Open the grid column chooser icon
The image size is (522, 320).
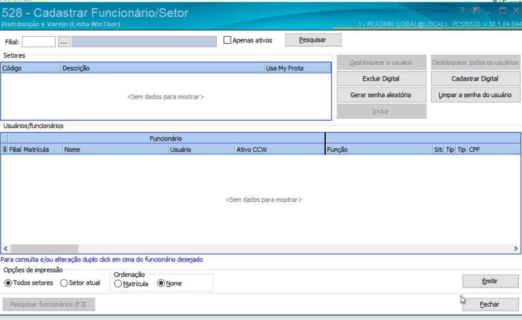(4, 149)
